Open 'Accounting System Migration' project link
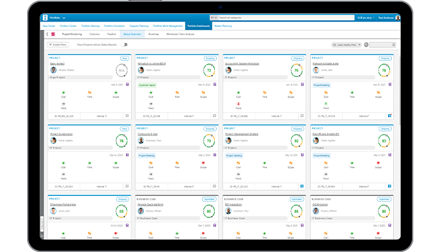Image resolution: width=441 pixels, height=252 pixels. [x=242, y=64]
